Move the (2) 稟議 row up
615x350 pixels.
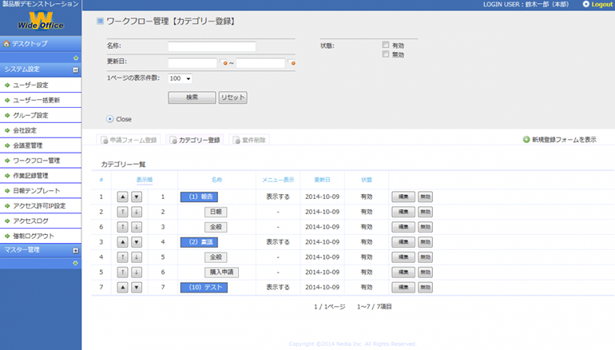(122, 242)
